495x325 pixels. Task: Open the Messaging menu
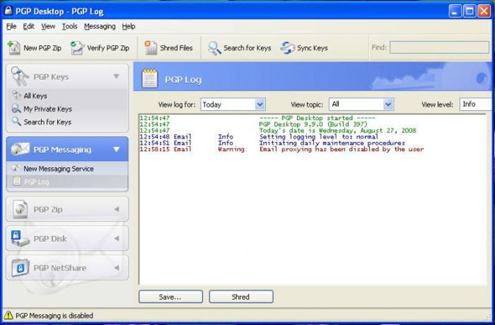[x=100, y=27]
